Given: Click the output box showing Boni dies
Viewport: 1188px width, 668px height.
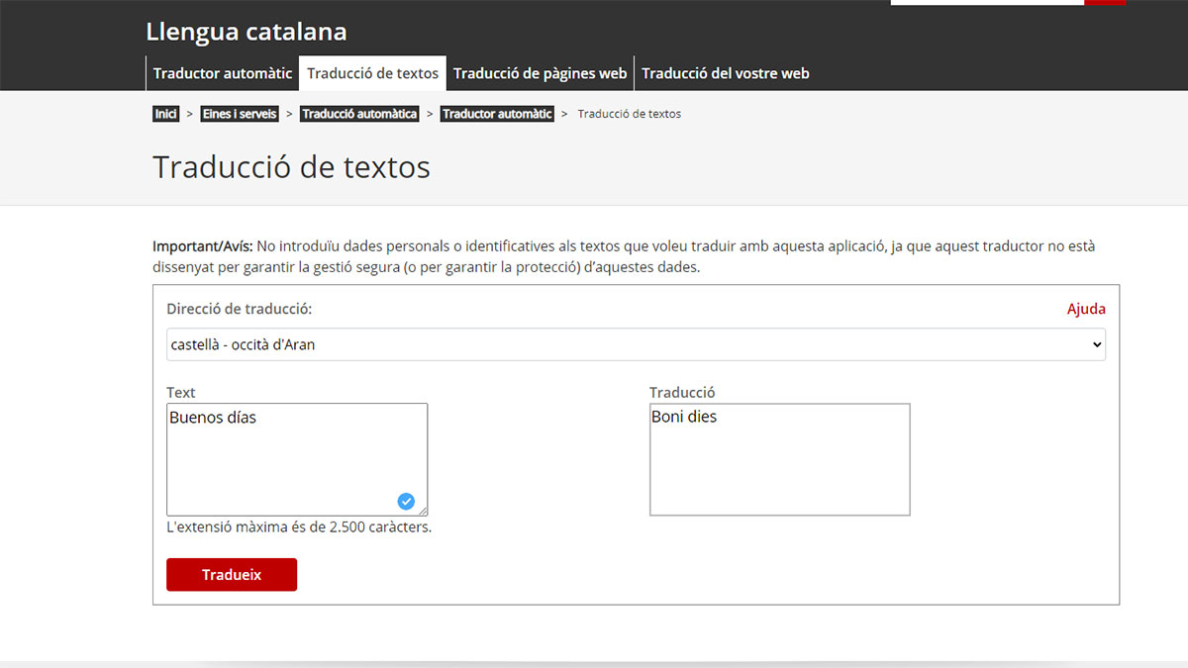Looking at the screenshot, I should 779,459.
